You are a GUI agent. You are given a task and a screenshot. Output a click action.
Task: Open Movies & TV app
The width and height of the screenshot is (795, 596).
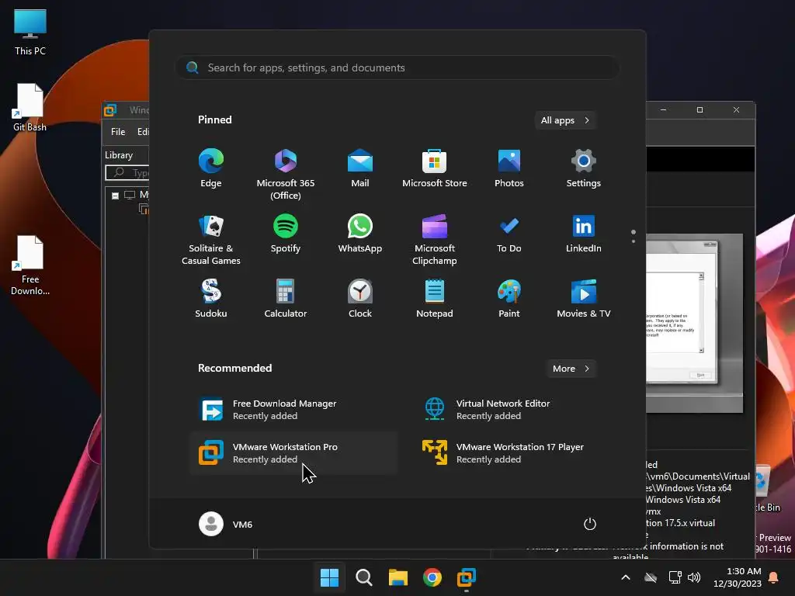point(584,298)
